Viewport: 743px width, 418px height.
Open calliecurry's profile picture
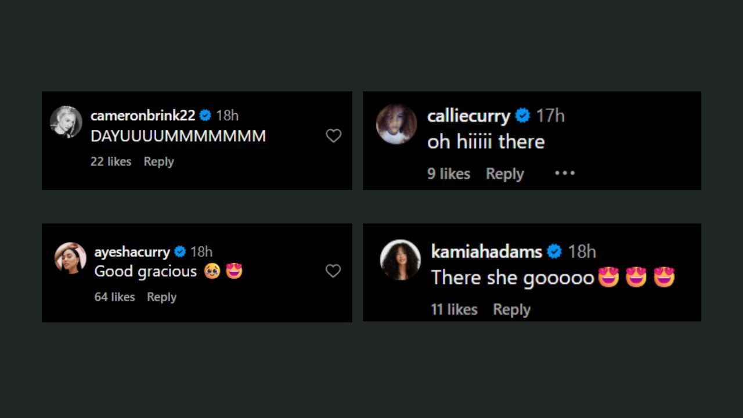pos(396,124)
